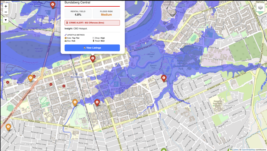Image resolution: width=267 pixels, height=151 pixels.
Task: Select the red marker under Bundaberg Central popup
Action: click(x=93, y=58)
